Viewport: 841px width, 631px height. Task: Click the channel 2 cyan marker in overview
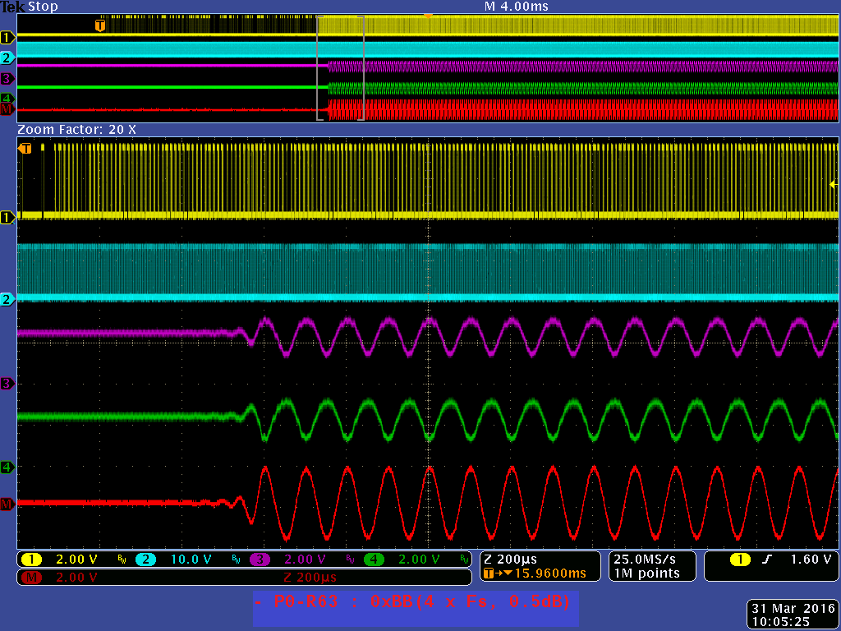pos(7,58)
